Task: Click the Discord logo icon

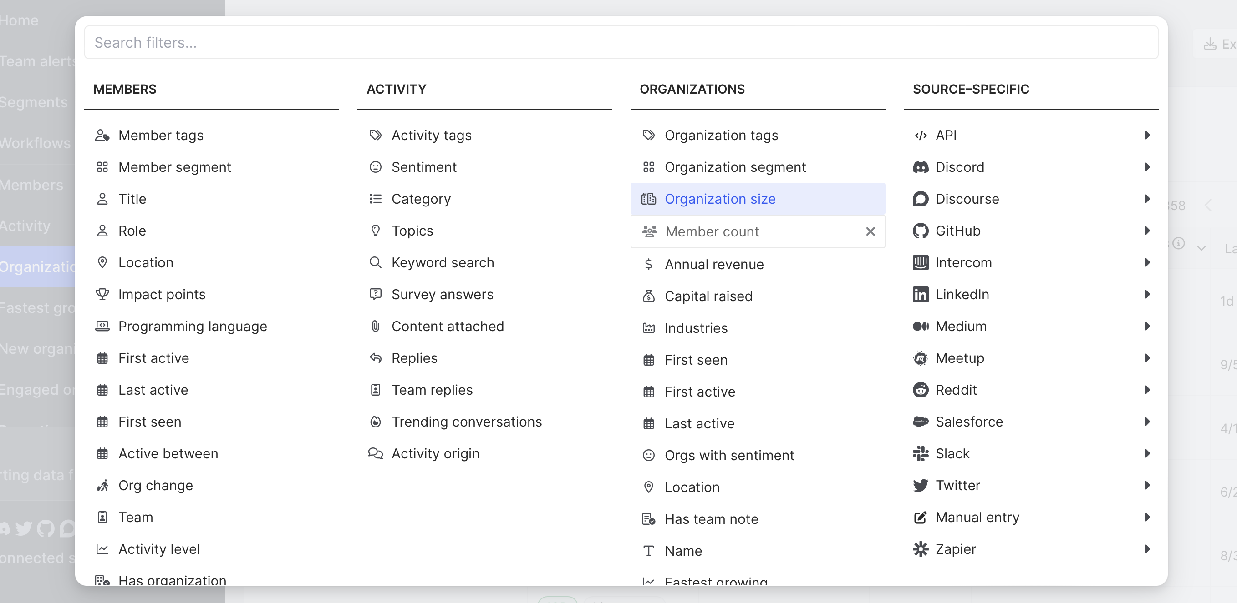Action: tap(920, 167)
